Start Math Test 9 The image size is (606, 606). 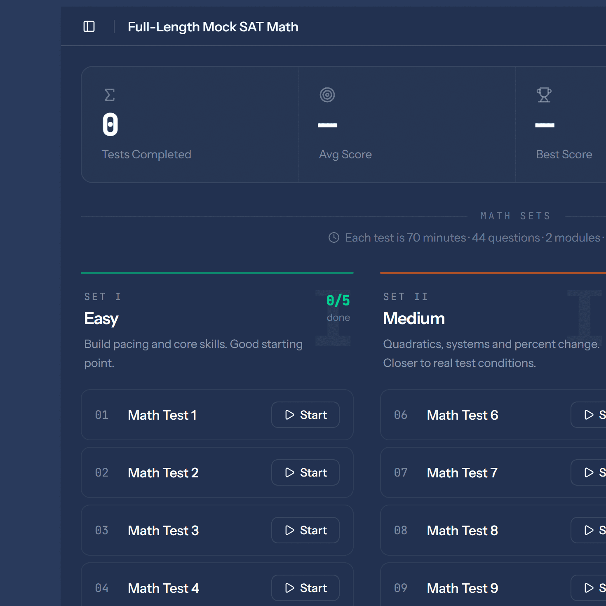point(589,588)
